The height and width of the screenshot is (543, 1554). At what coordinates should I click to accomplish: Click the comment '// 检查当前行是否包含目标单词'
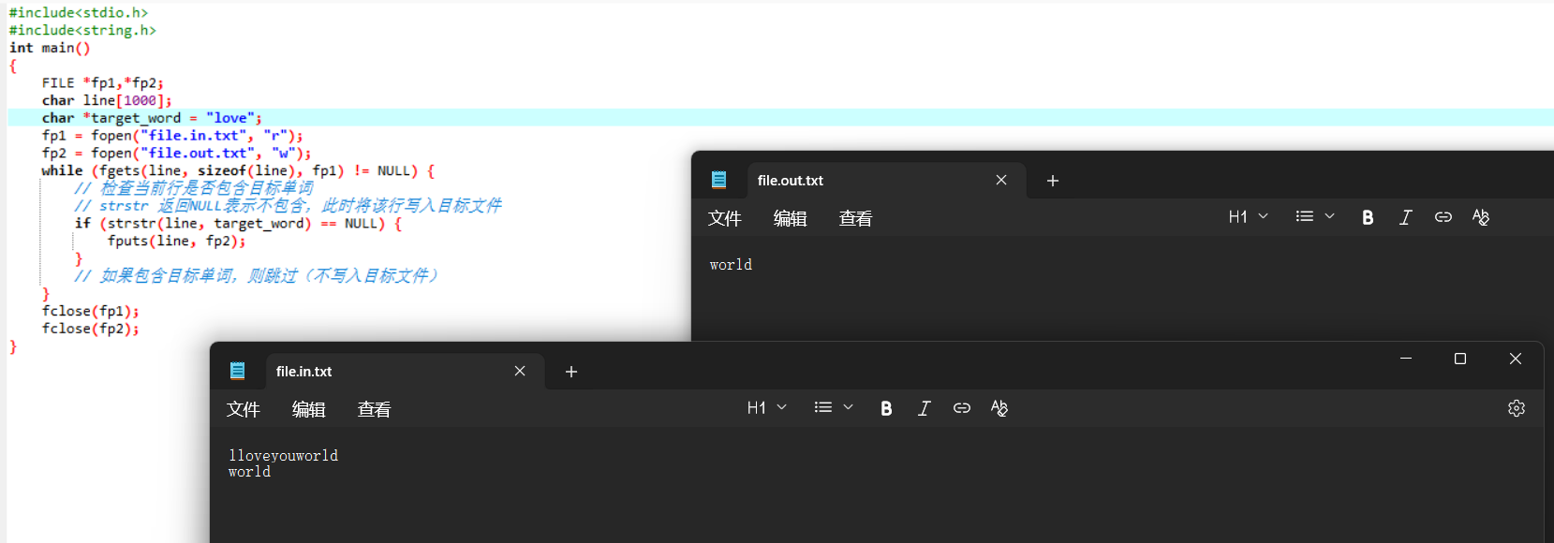194,188
